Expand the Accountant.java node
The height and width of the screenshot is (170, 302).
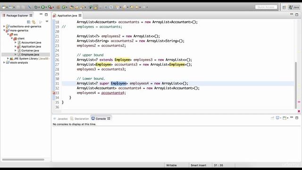pyautogui.click(x=16, y=42)
